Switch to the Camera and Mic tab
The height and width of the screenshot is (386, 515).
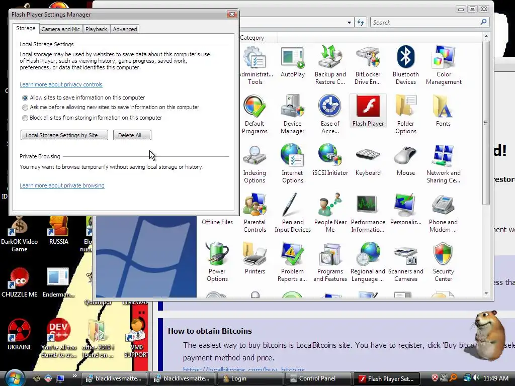(60, 29)
